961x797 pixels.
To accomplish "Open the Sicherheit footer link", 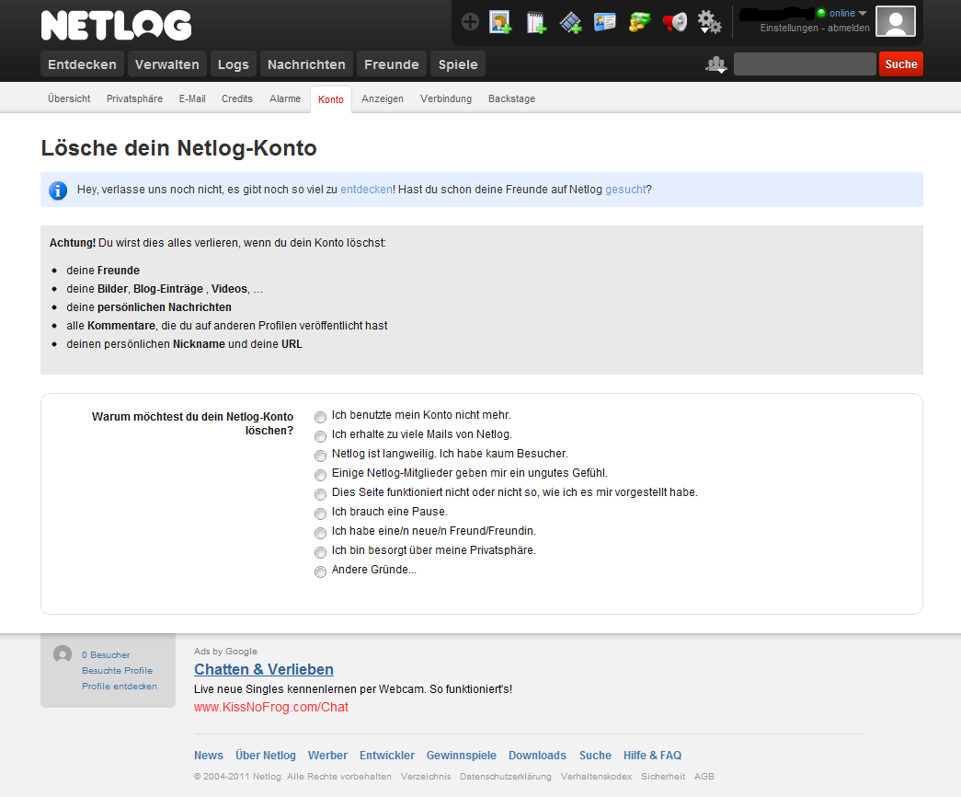I will tap(663, 776).
